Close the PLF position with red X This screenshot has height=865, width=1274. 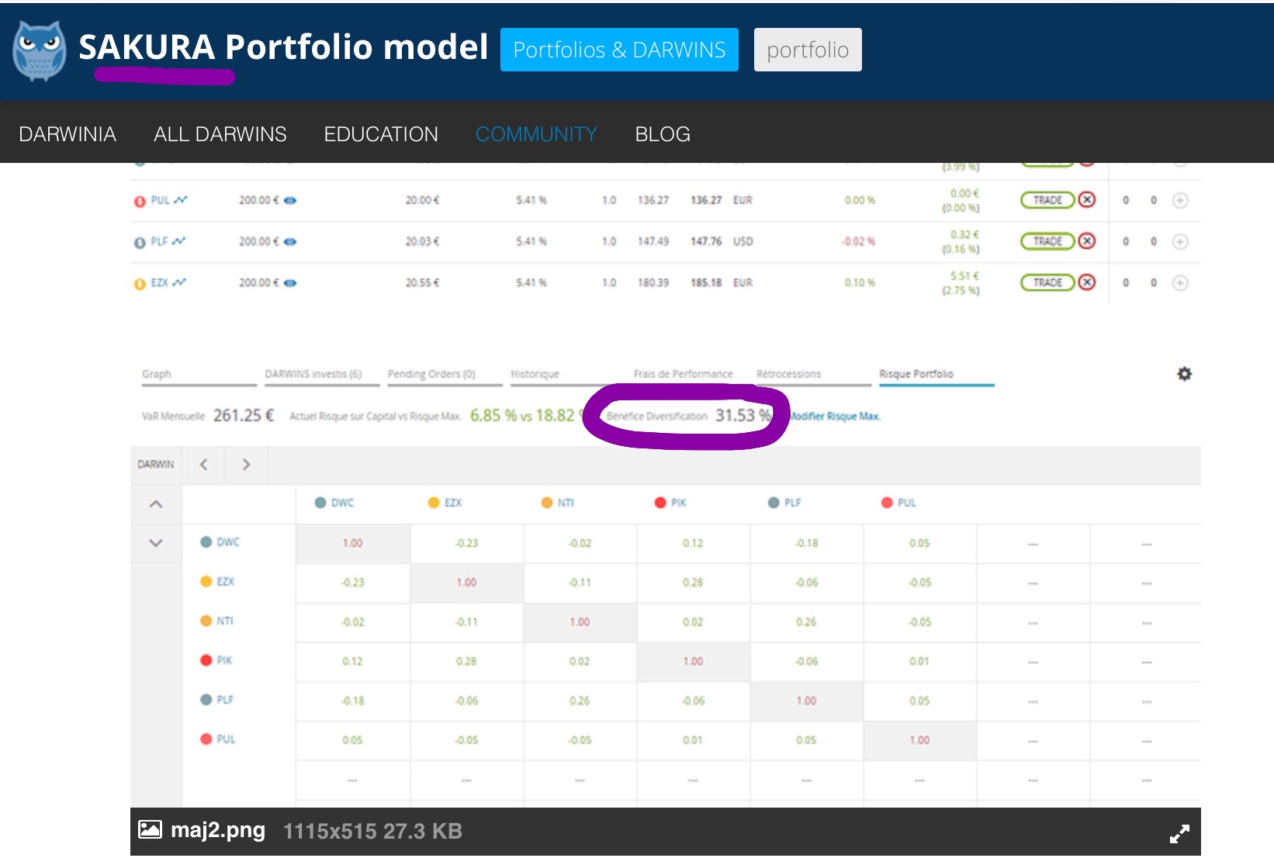click(1087, 240)
